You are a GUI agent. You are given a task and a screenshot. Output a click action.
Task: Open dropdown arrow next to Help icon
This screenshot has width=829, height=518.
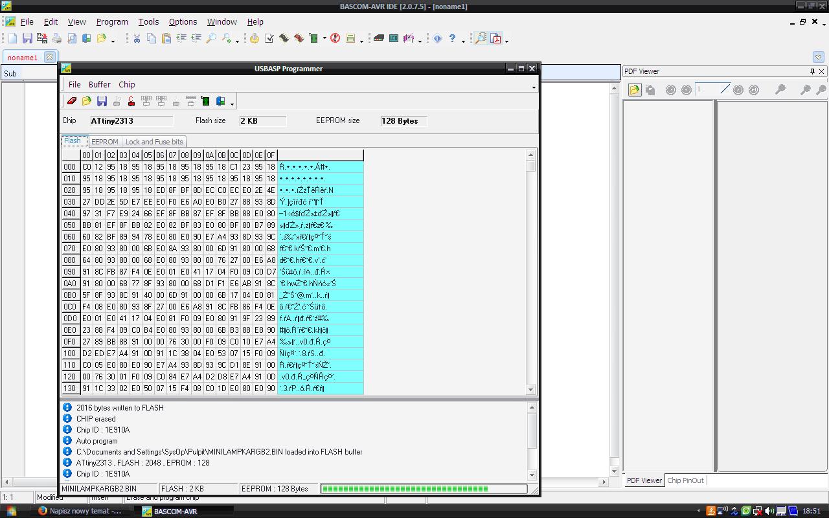(462, 41)
